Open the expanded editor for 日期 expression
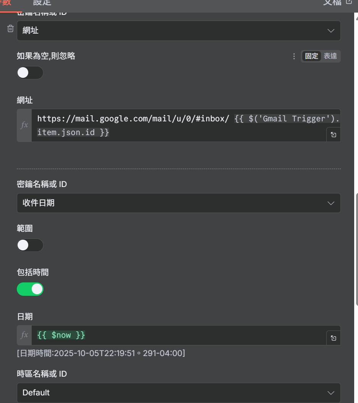This screenshot has height=403, width=358. pyautogui.click(x=333, y=338)
